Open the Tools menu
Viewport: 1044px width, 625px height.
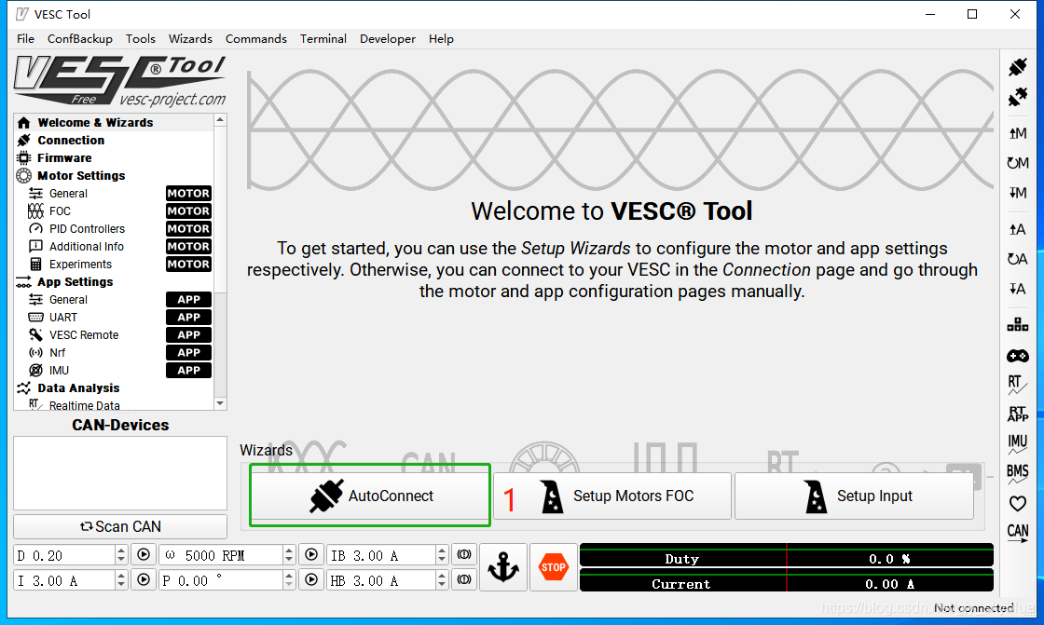point(141,38)
